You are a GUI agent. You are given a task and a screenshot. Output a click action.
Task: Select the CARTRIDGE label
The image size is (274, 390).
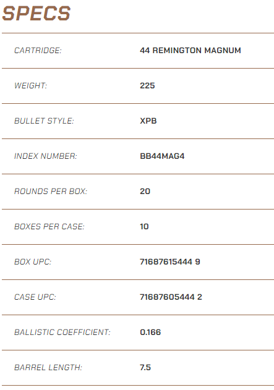[38, 51]
